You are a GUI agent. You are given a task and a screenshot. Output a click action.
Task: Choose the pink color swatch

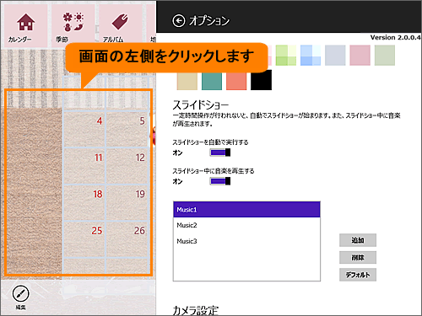coord(360,56)
